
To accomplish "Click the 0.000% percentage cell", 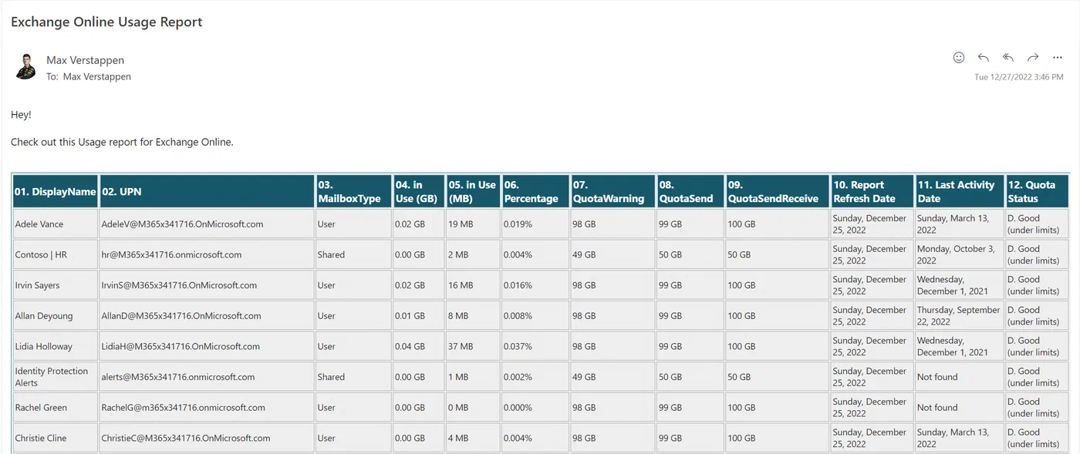I will pos(535,407).
